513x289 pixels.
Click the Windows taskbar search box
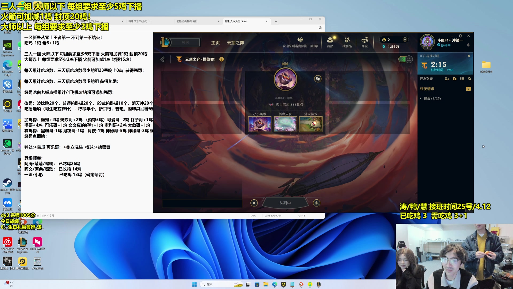pos(221,284)
